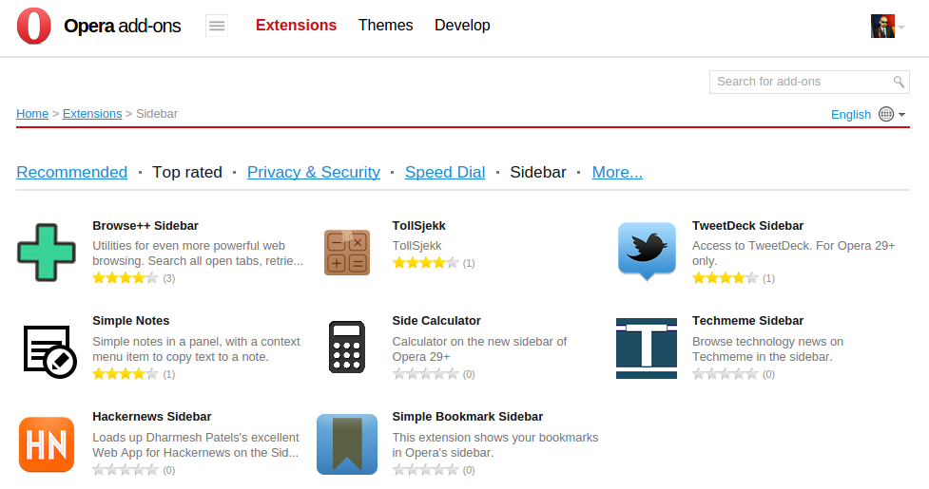Open the Simple Bookmark Sidebar icon
The image size is (929, 489).
coord(346,443)
